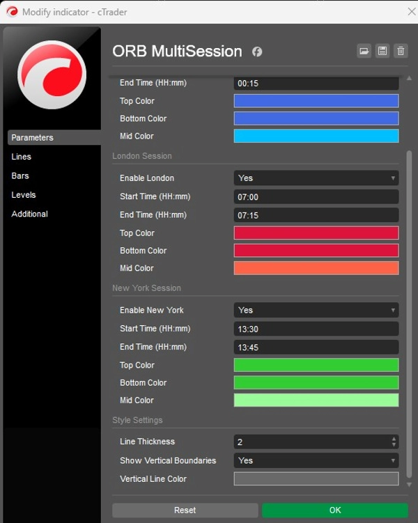Click the ORB MultiSession title
Screen dimensions: 418x523
point(177,52)
